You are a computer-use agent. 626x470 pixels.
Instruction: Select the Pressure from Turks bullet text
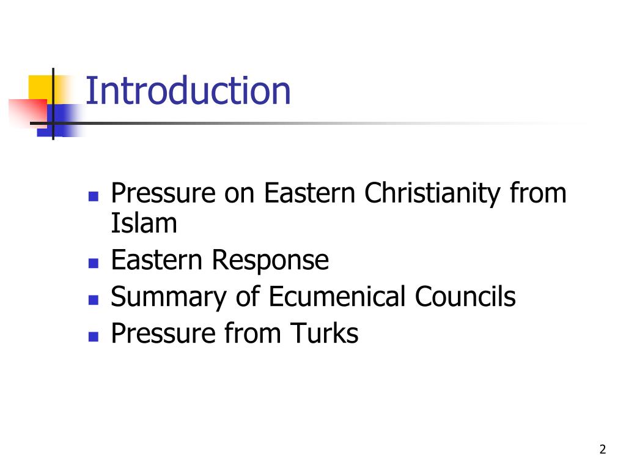click(234, 334)
